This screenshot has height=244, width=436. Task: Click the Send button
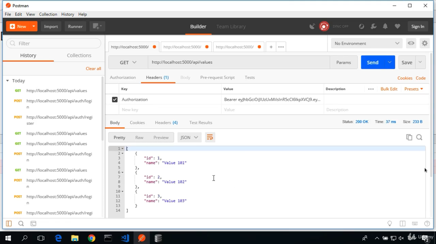pos(373,62)
